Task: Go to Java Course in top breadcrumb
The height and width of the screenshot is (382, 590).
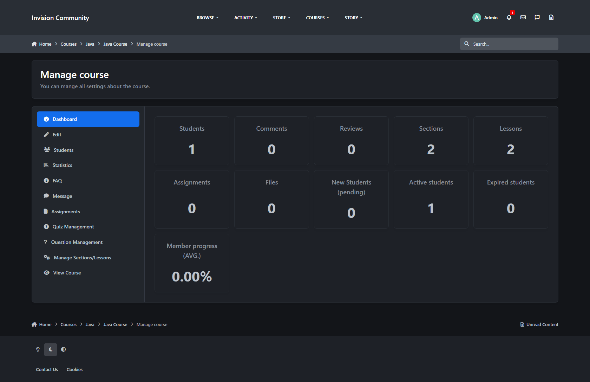Action: pyautogui.click(x=115, y=44)
